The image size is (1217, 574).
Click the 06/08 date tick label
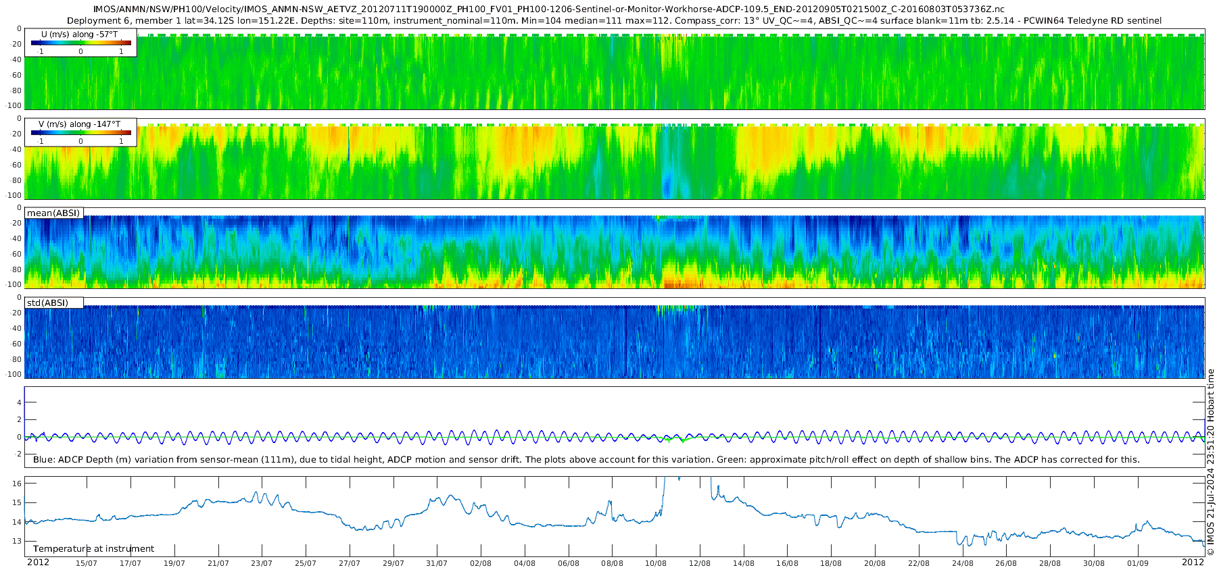pyautogui.click(x=569, y=563)
